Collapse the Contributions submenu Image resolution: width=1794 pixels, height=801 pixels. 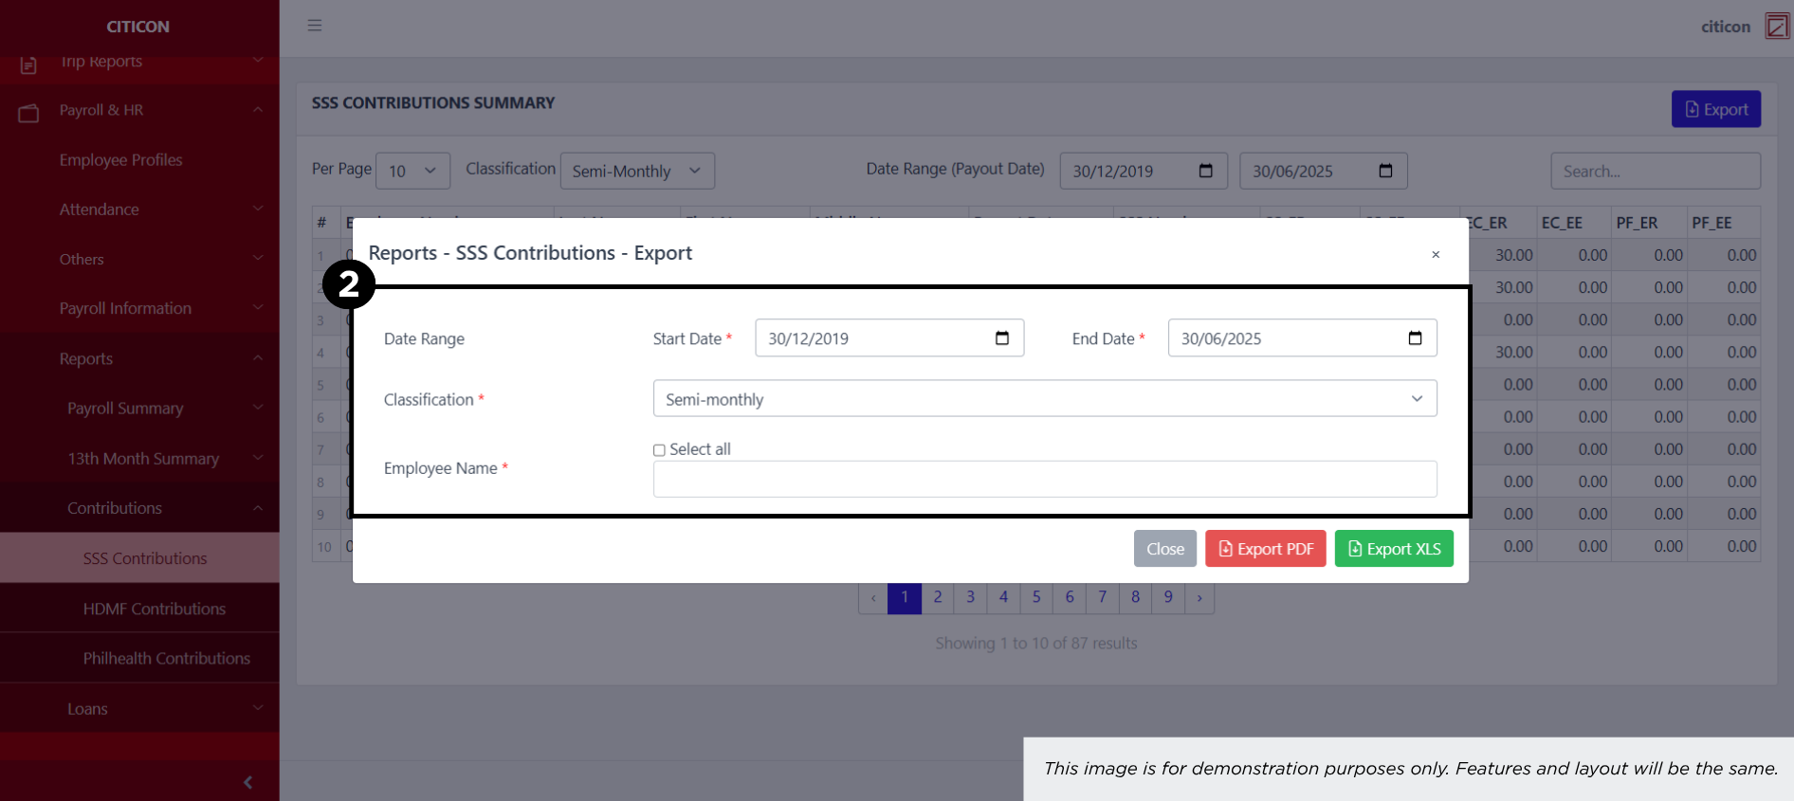(258, 508)
